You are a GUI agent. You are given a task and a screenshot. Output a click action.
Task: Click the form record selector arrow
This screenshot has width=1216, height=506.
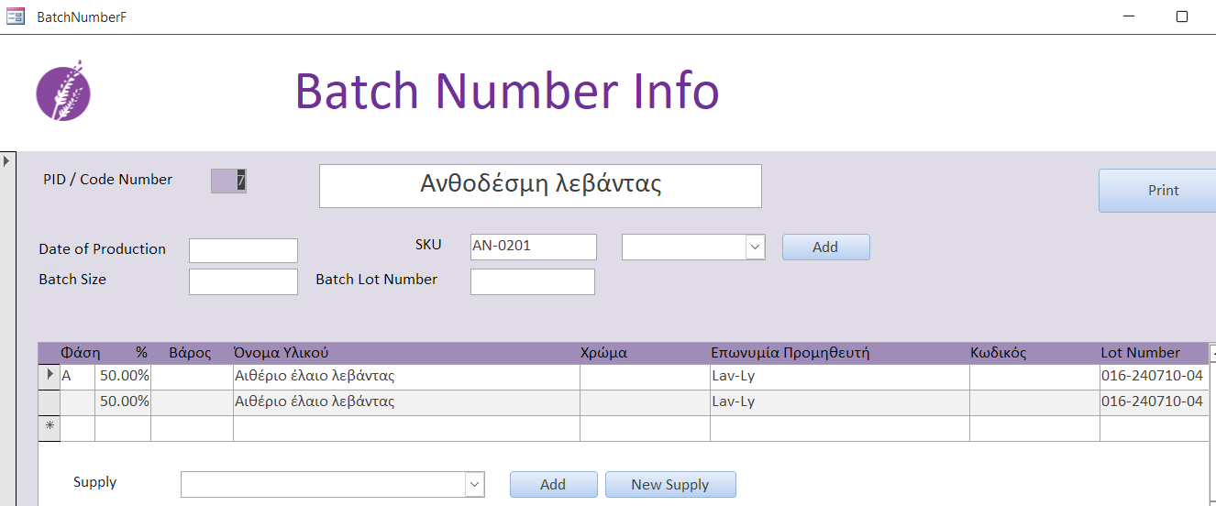click(x=6, y=161)
